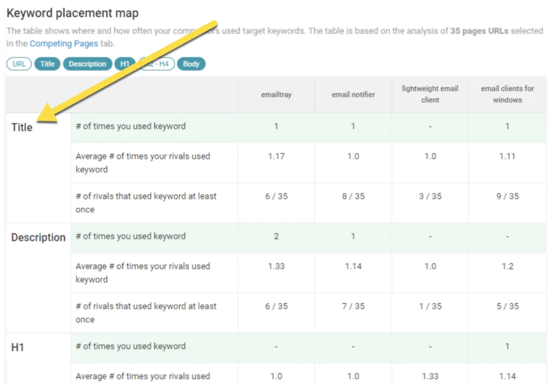
Task: Disable the Body filter pill
Action: click(x=191, y=64)
